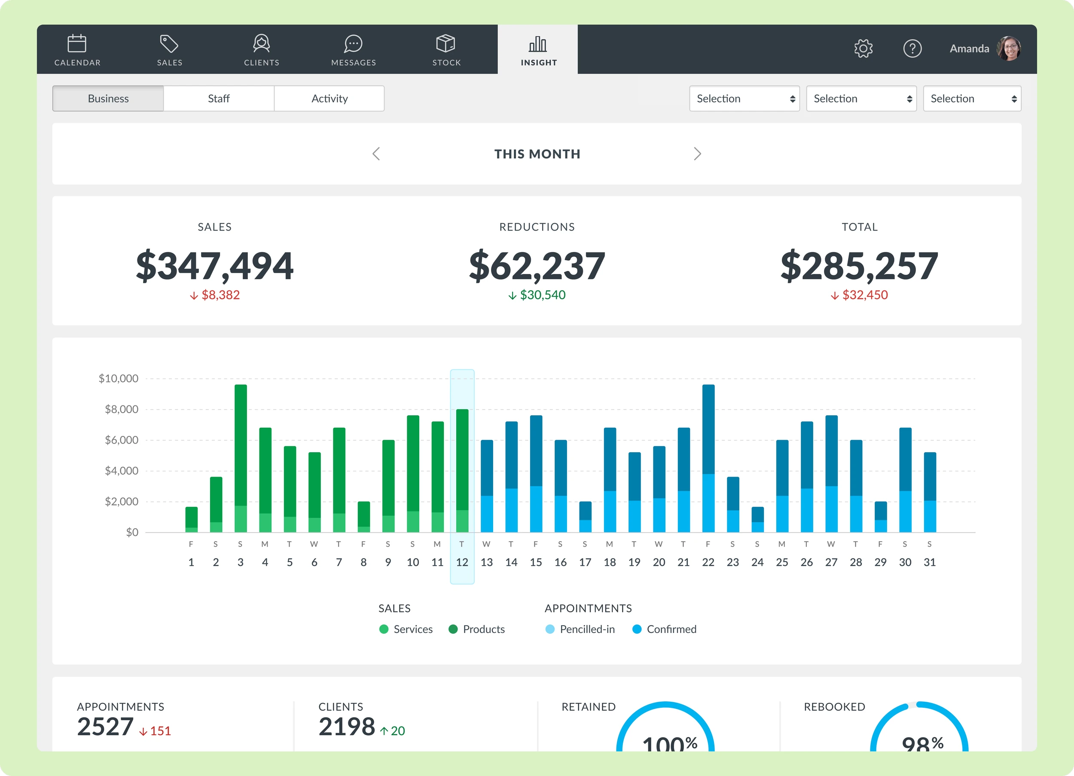Click clients count 2198
Screen dimensions: 1074x776
point(347,727)
